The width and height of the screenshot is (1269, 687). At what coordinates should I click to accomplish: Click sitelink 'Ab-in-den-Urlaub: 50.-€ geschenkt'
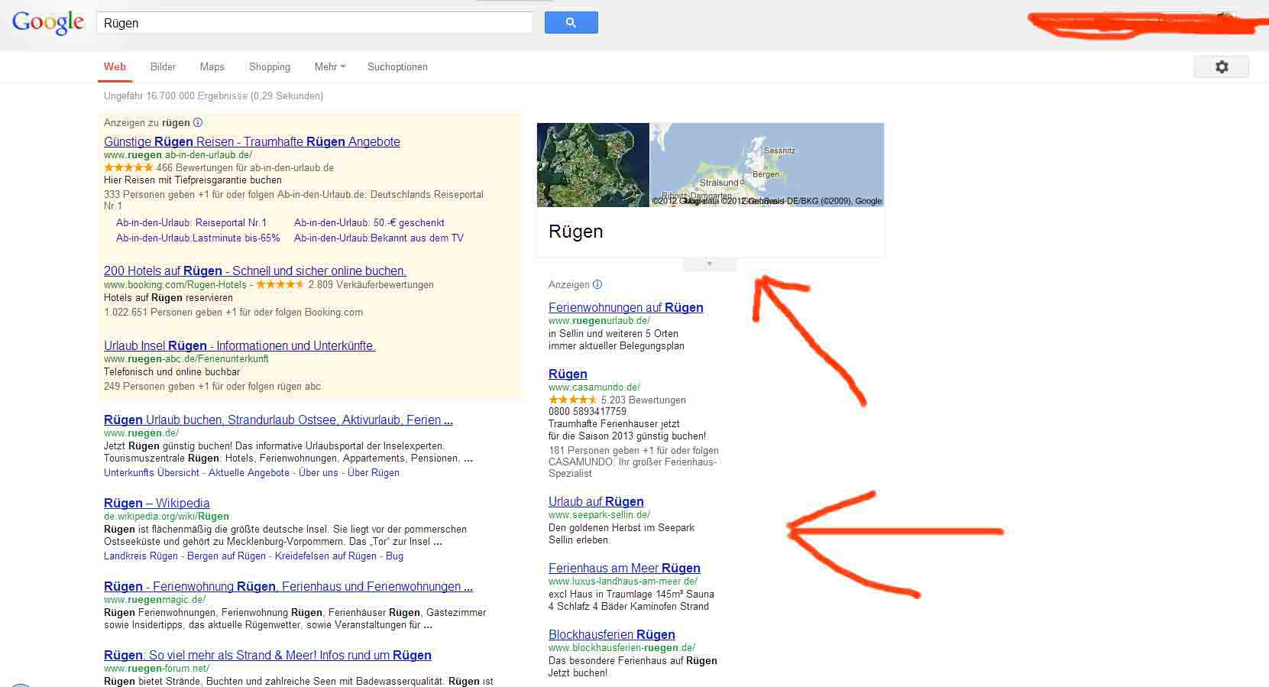pyautogui.click(x=369, y=223)
